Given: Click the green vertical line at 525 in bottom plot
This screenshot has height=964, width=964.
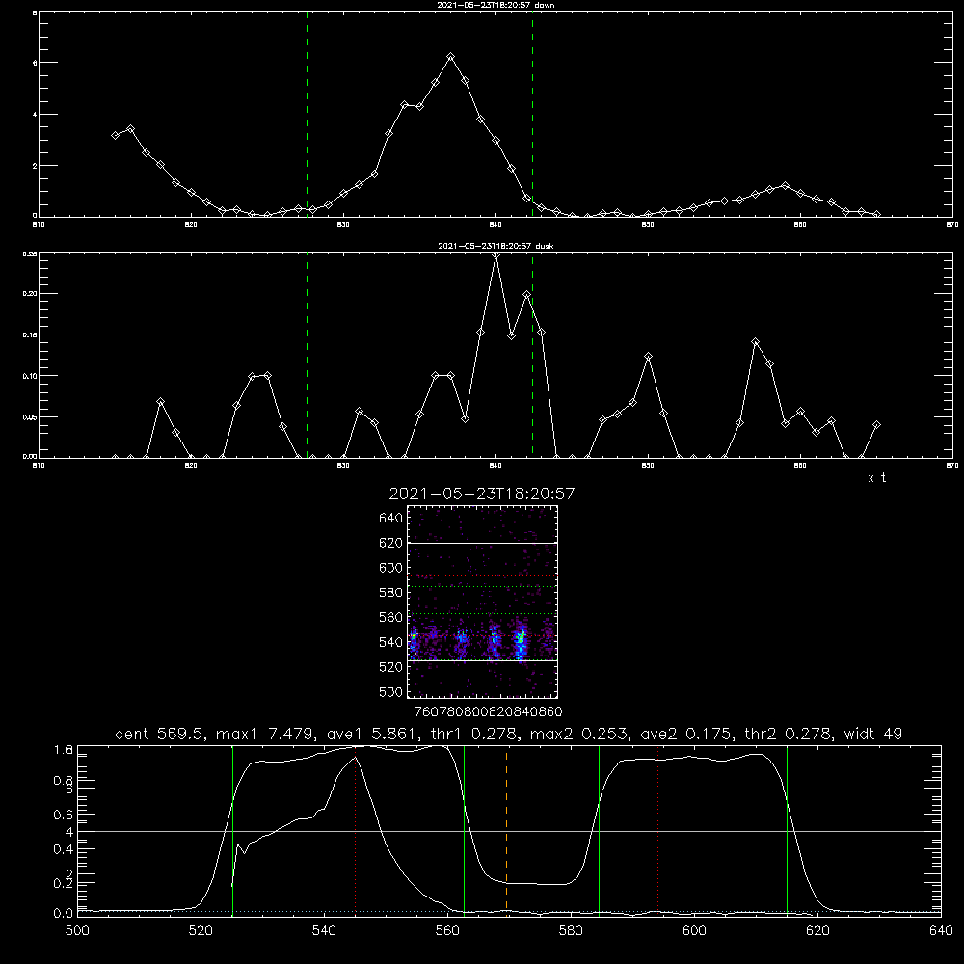Looking at the screenshot, I should click(232, 831).
